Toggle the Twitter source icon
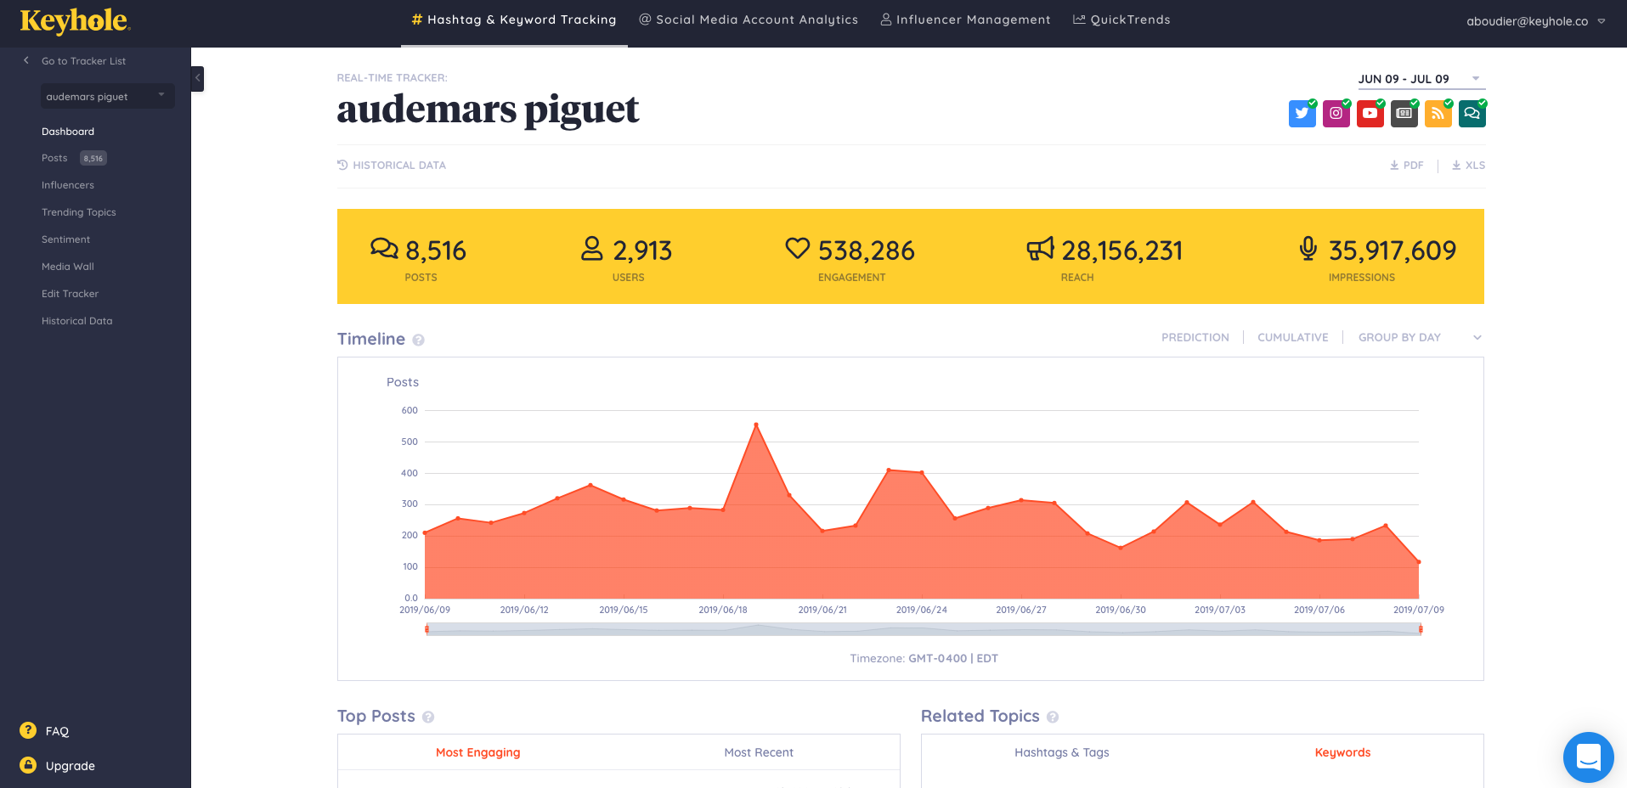 [x=1302, y=113]
